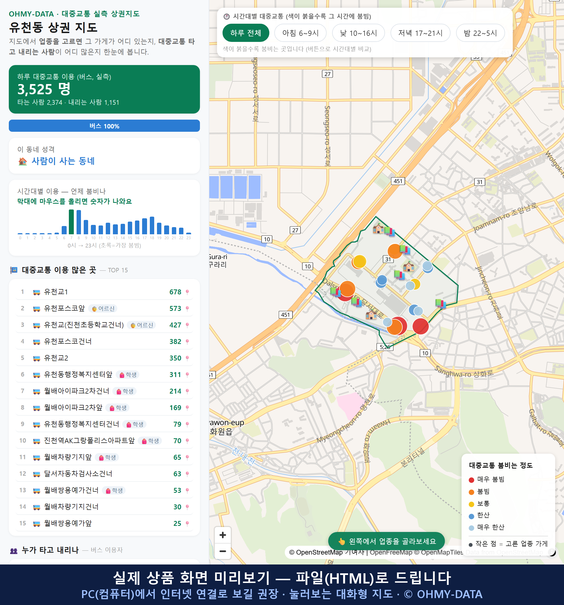This screenshot has height=605, width=564.
Task: Click the yellow stop circle on the map
Action: [359, 261]
